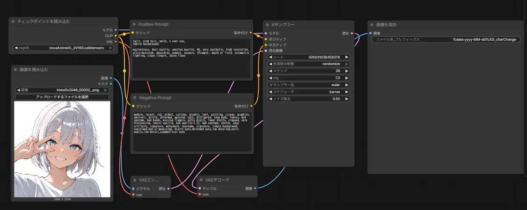527x210 pixels.
Task: Click the ステップ value 28
Action: [x=337, y=71]
